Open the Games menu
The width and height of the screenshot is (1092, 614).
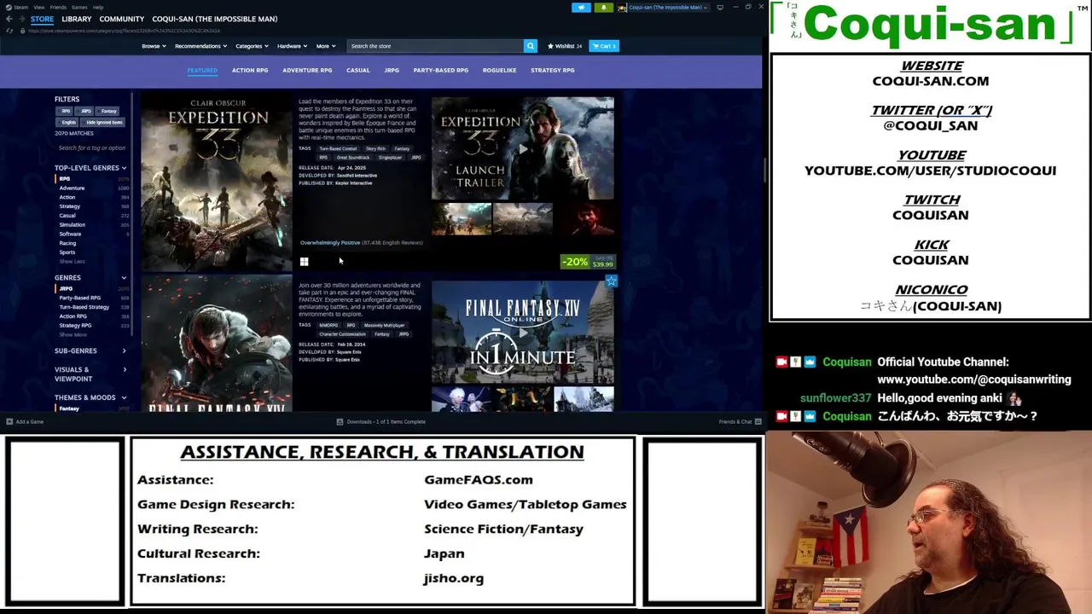(x=79, y=7)
